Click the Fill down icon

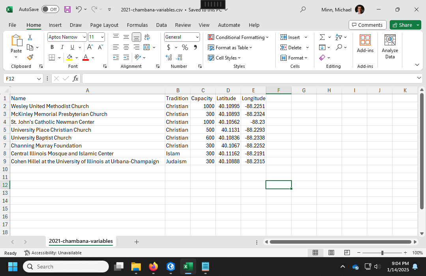pyautogui.click(x=322, y=47)
